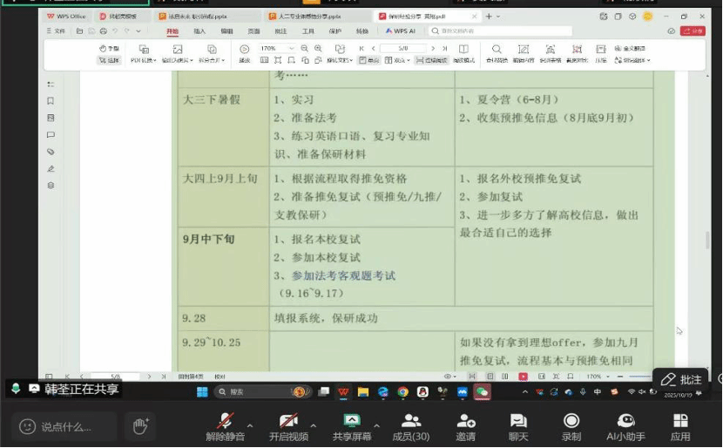Open the 成员(30) participants list

point(411,427)
